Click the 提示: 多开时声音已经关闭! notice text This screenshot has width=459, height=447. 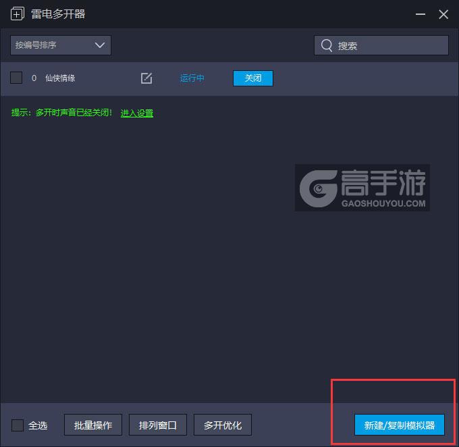pyautogui.click(x=61, y=113)
